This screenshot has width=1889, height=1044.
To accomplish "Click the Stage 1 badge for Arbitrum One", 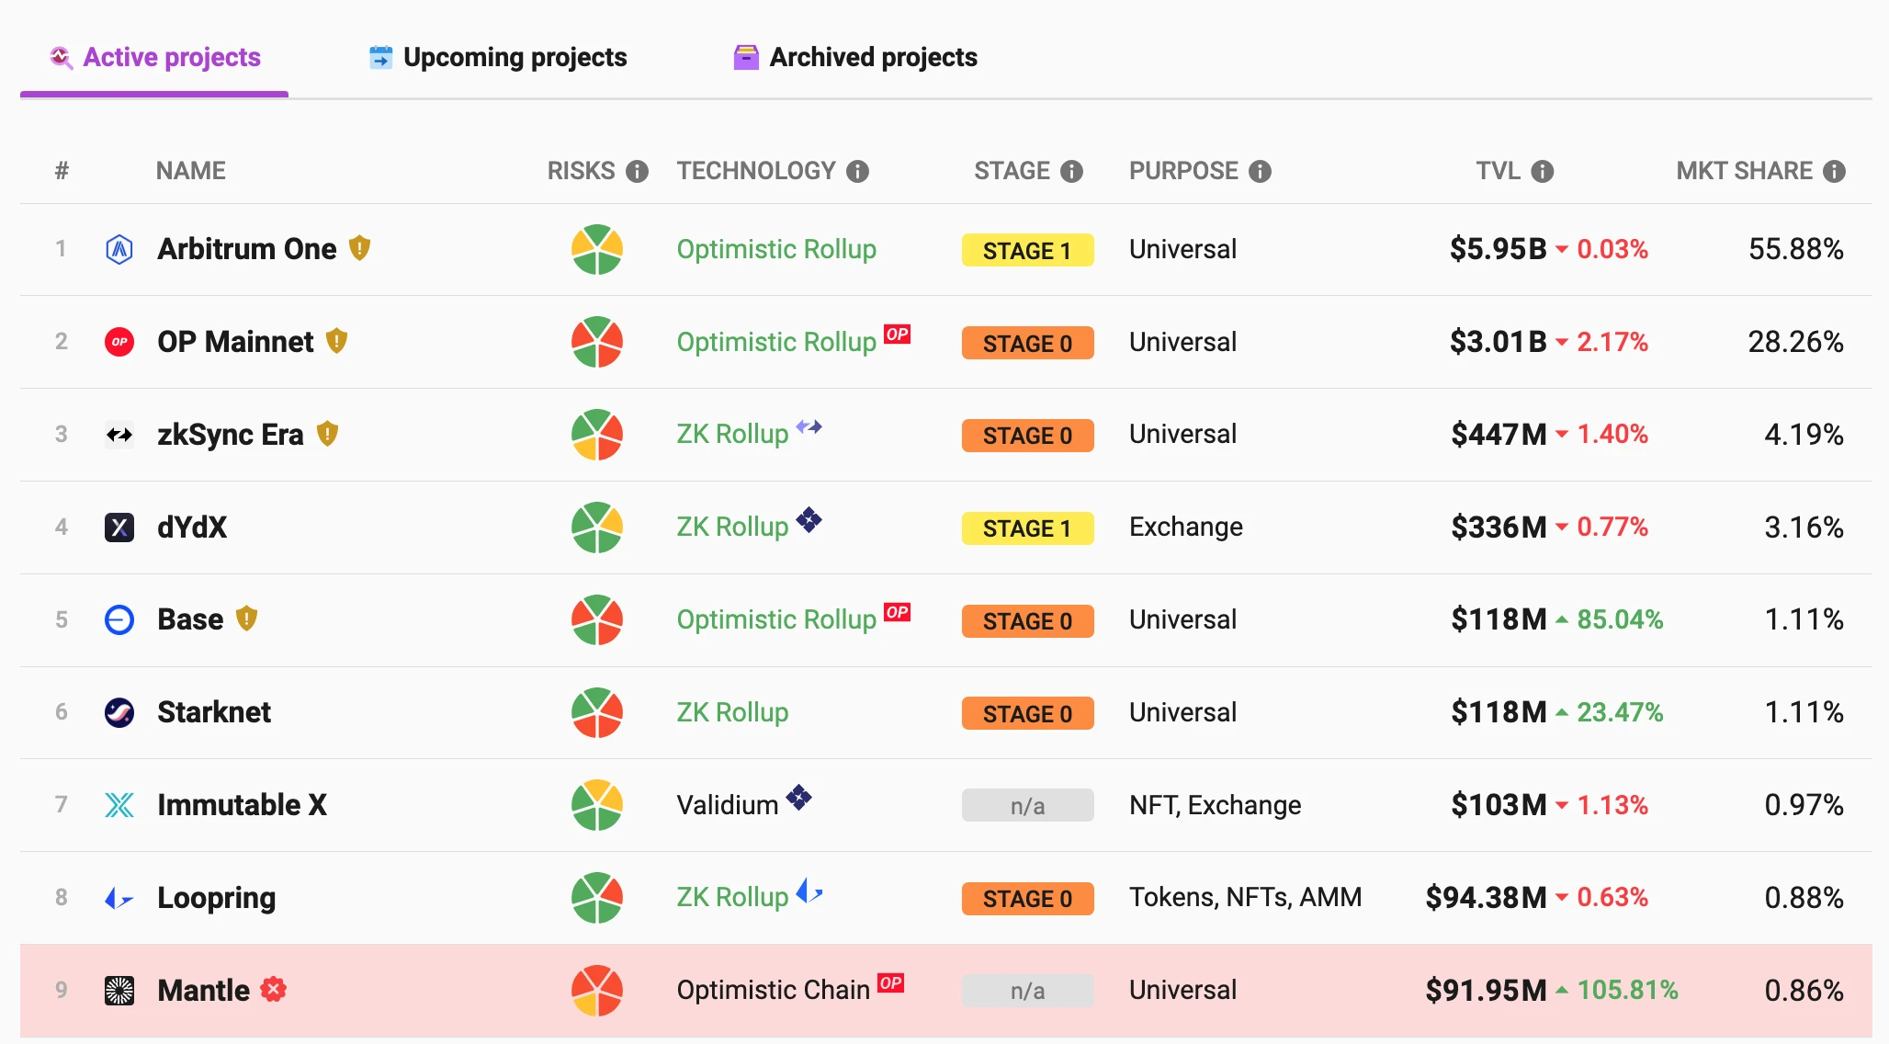I will [x=1027, y=250].
